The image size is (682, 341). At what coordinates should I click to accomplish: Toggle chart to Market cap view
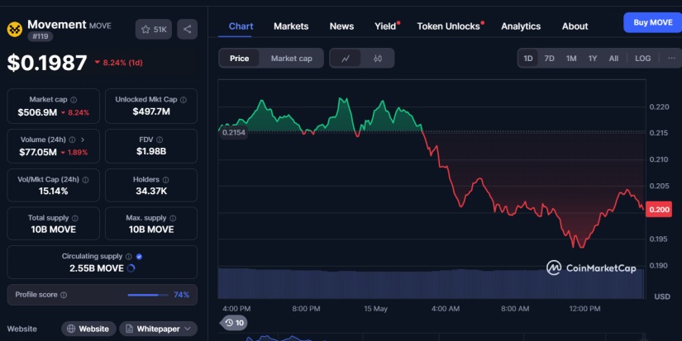click(292, 59)
